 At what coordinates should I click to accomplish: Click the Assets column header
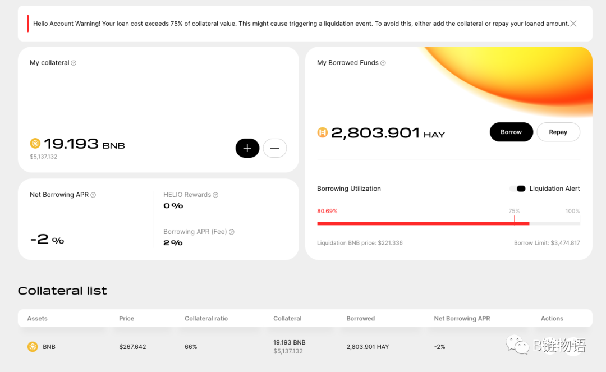tap(37, 318)
